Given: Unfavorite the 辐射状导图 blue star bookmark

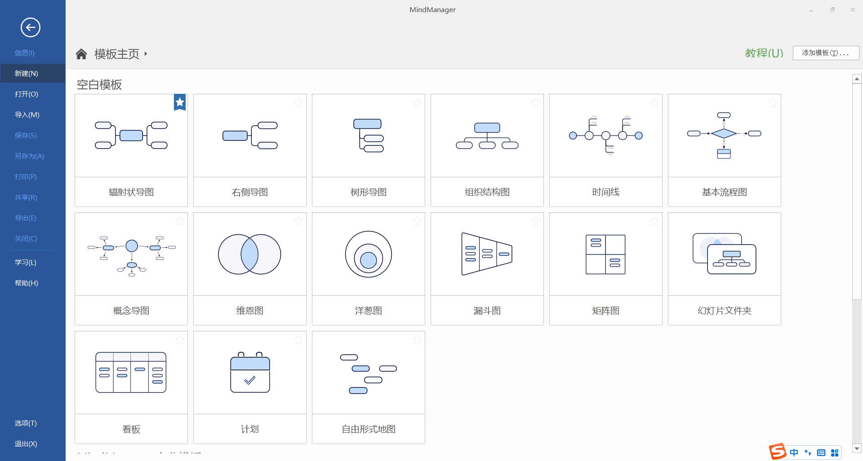Looking at the screenshot, I should pos(180,102).
